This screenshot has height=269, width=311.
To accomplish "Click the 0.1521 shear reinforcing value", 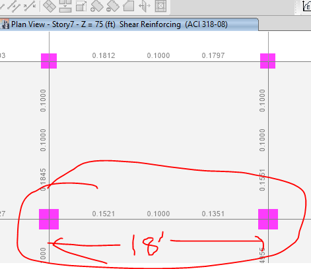I will (x=104, y=214).
